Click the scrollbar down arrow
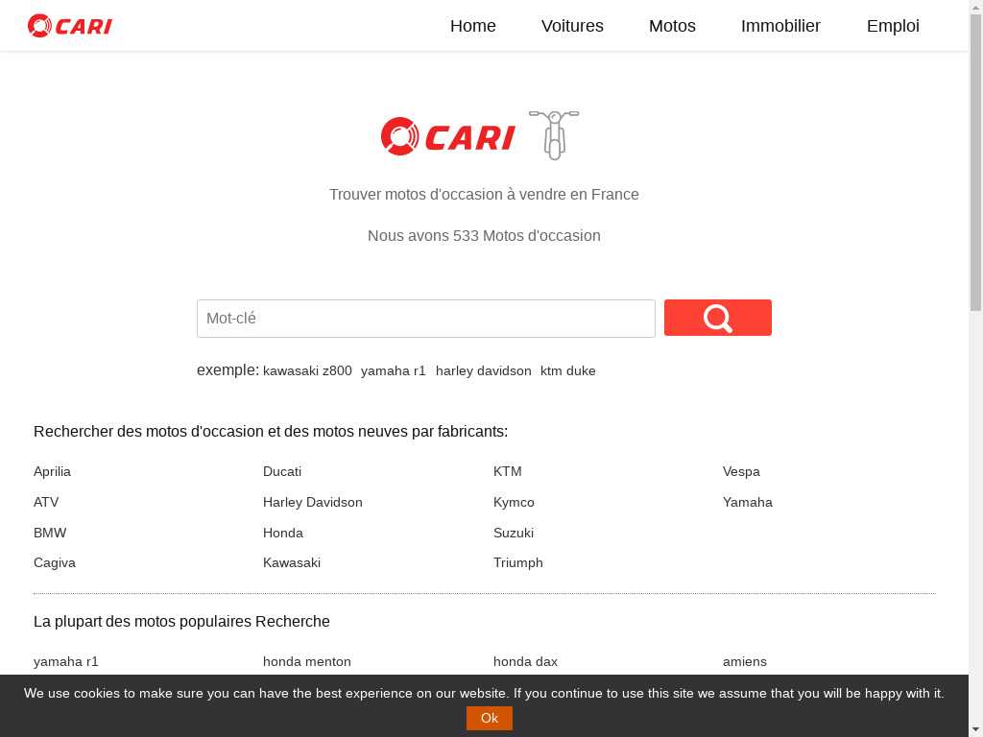This screenshot has height=737, width=983. pos(976,730)
